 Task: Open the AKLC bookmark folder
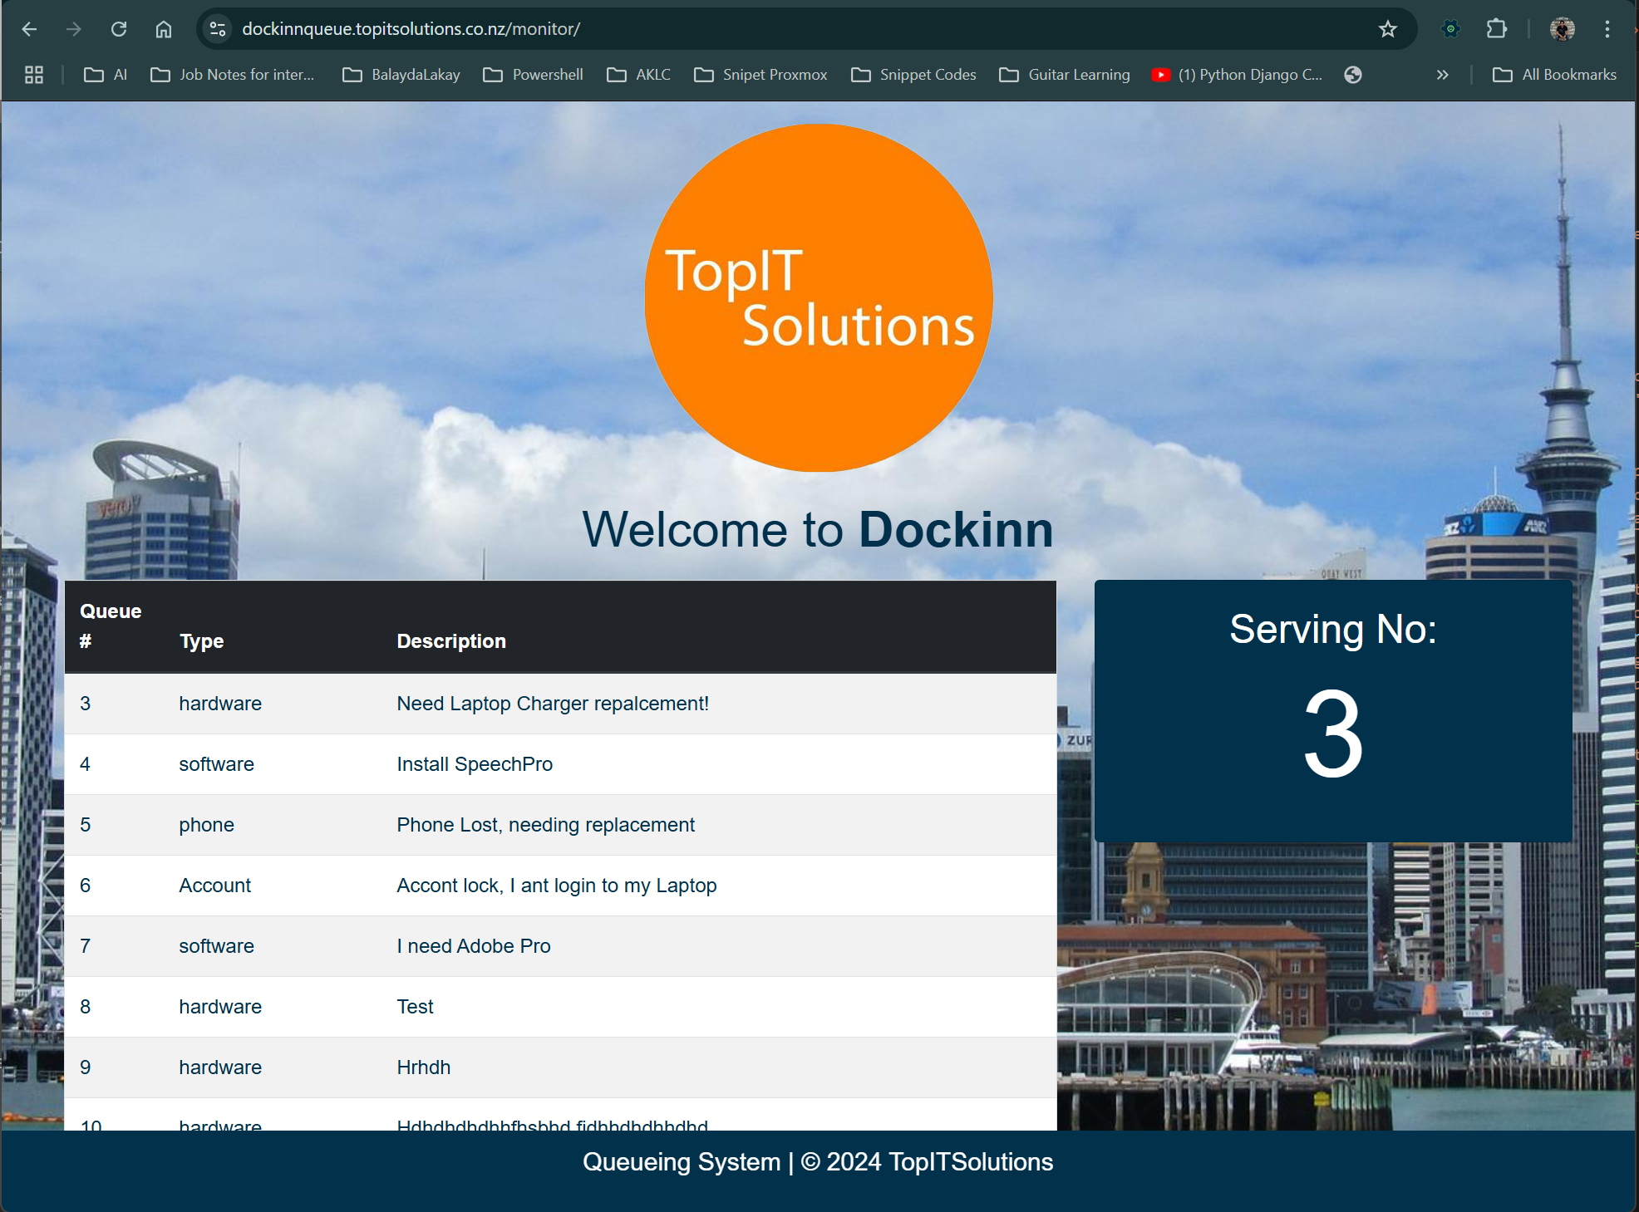point(639,75)
